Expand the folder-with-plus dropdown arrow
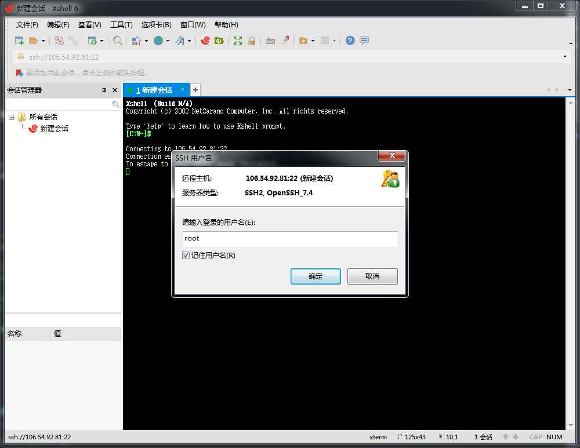 313,41
